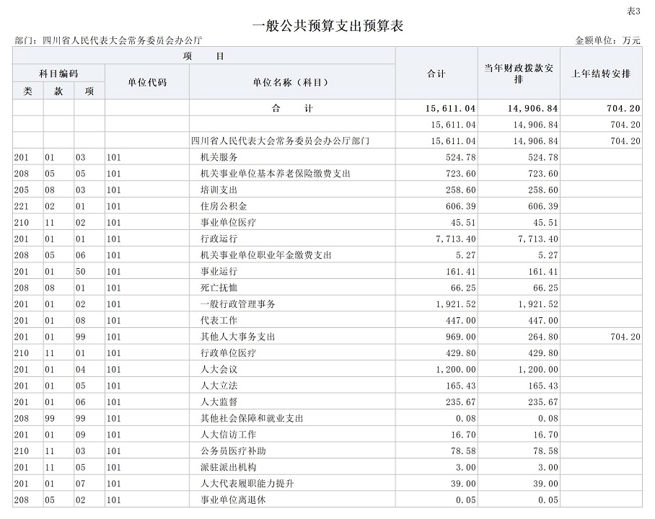Select the bold total 14,906.84

[532, 109]
